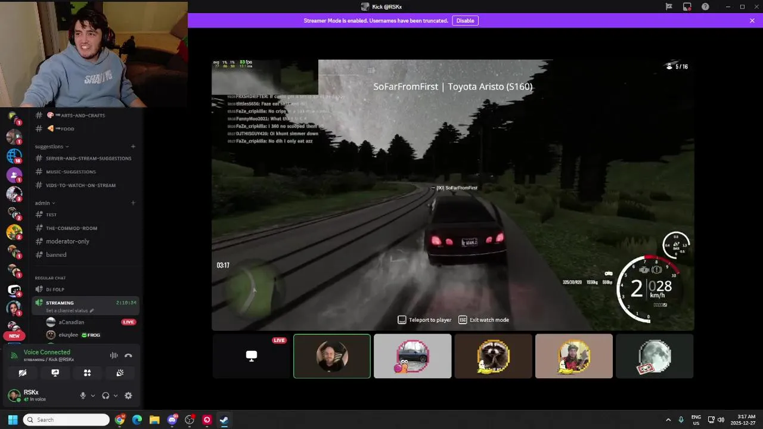Open the test channel
The width and height of the screenshot is (763, 429).
point(85,214)
